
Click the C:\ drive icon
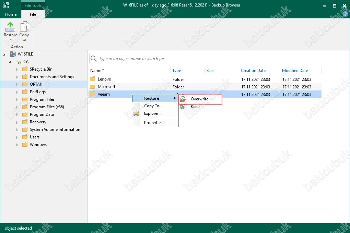point(19,62)
